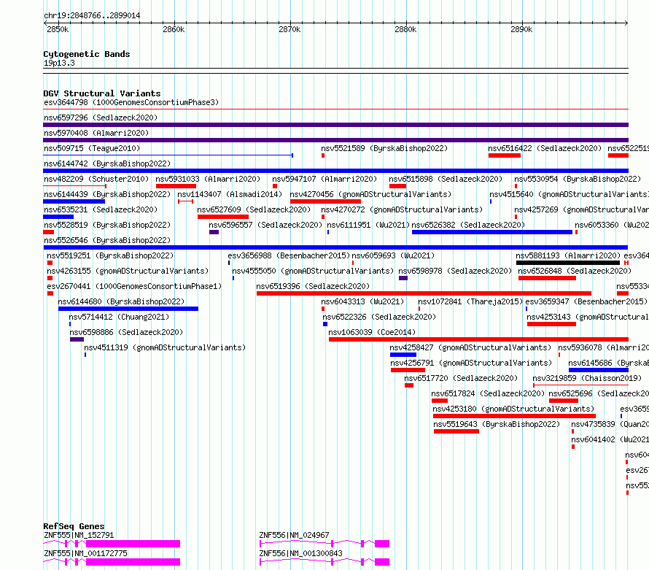Select nsv6043313 (Wu2021) label
The image size is (649, 570).
pos(362,301)
